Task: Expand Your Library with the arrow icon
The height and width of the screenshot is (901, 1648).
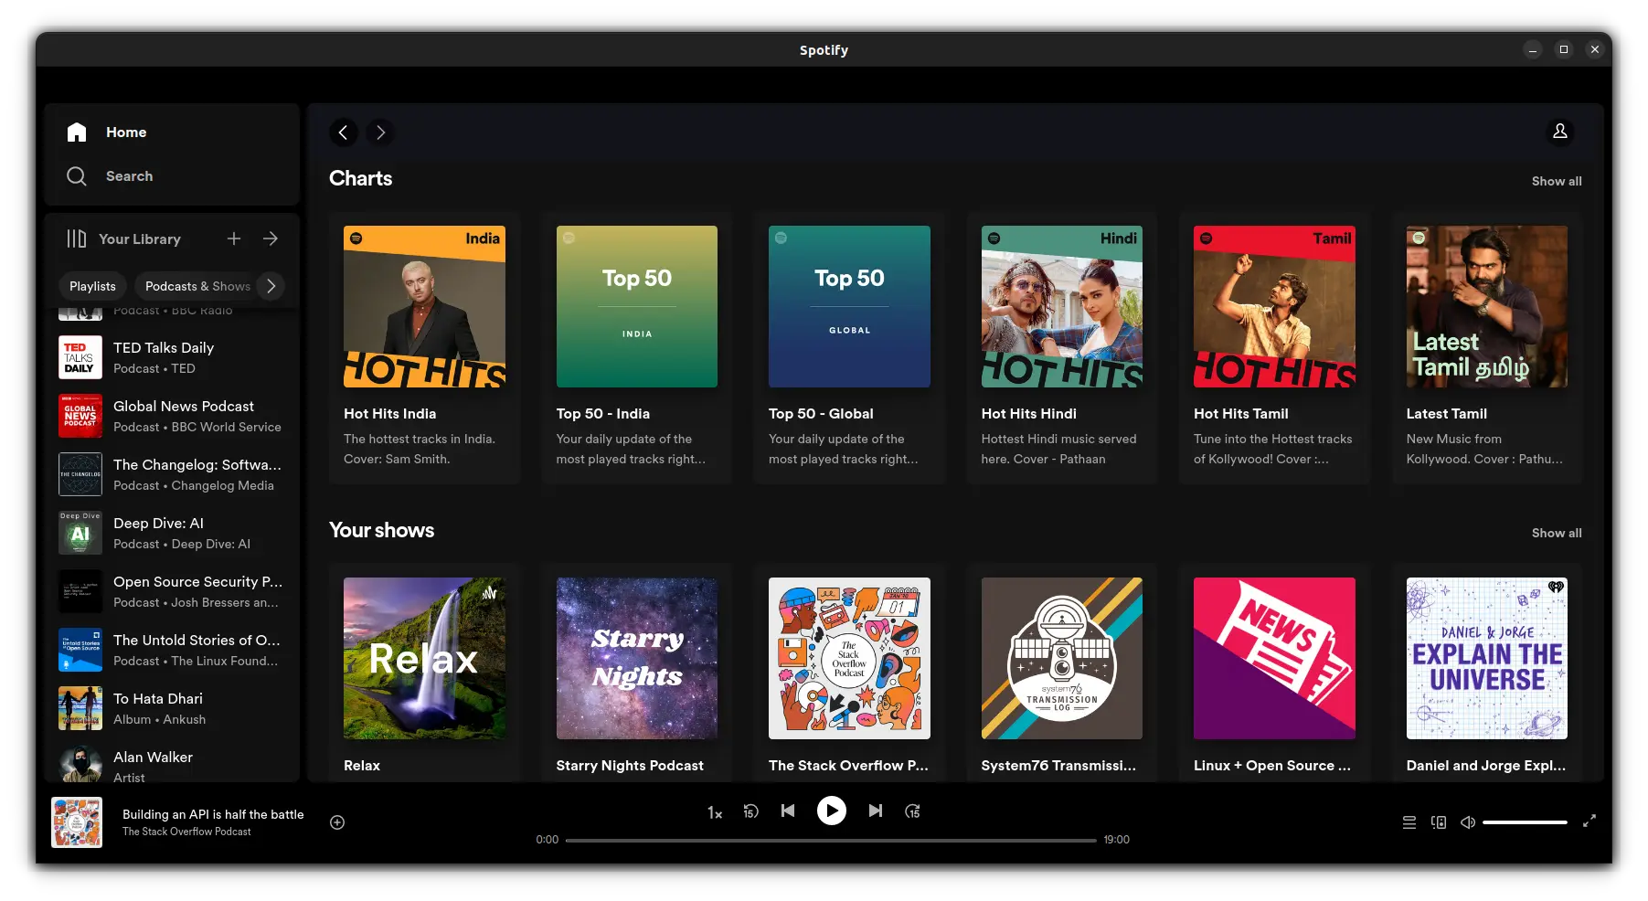Action: click(x=271, y=238)
